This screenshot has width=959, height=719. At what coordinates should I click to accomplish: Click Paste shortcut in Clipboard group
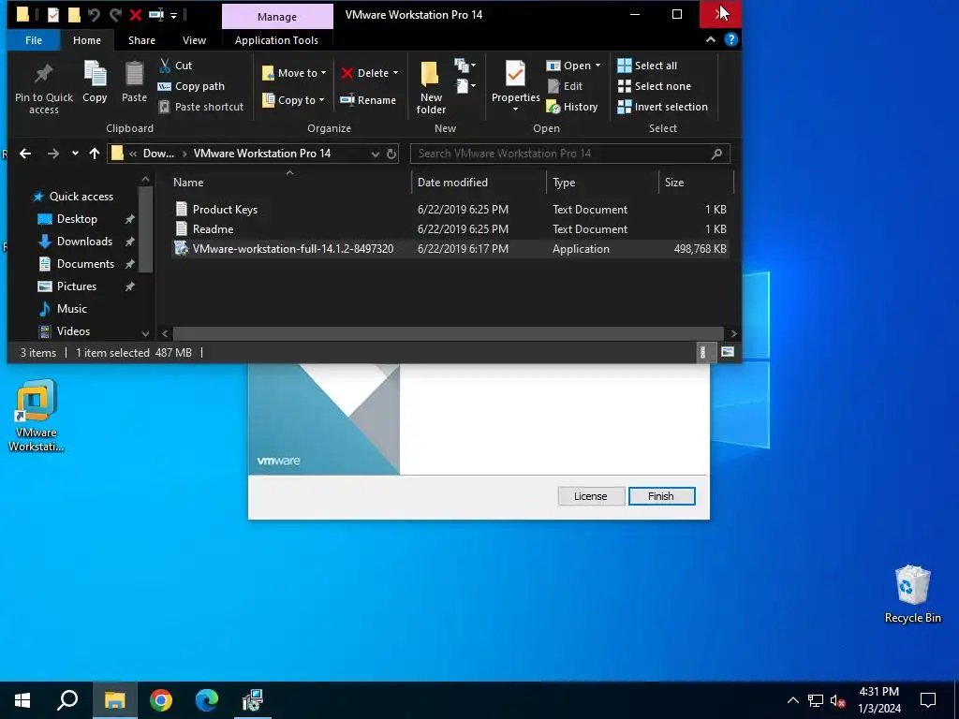coord(201,107)
